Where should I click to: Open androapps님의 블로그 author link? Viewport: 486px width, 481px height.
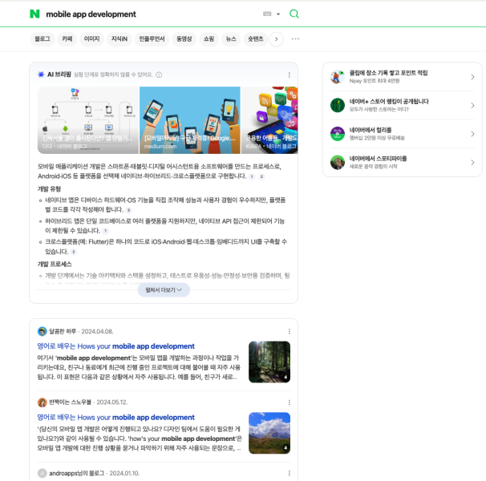tap(76, 473)
